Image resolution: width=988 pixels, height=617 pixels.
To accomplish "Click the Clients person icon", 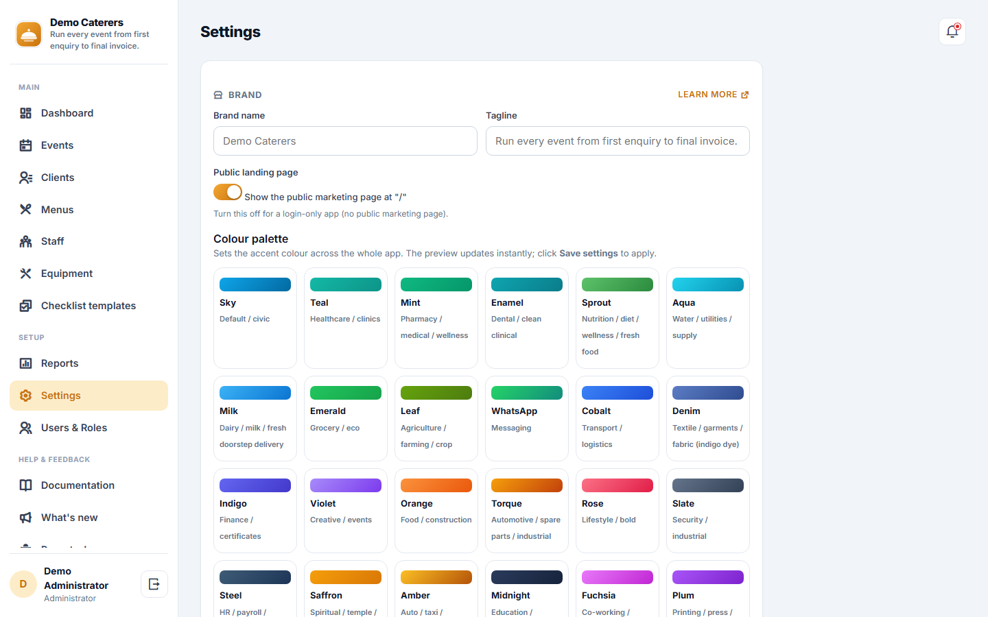I will [25, 178].
